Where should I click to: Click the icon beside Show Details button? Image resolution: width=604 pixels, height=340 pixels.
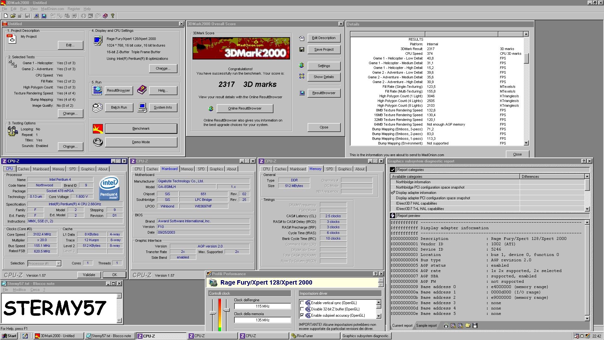302,76
